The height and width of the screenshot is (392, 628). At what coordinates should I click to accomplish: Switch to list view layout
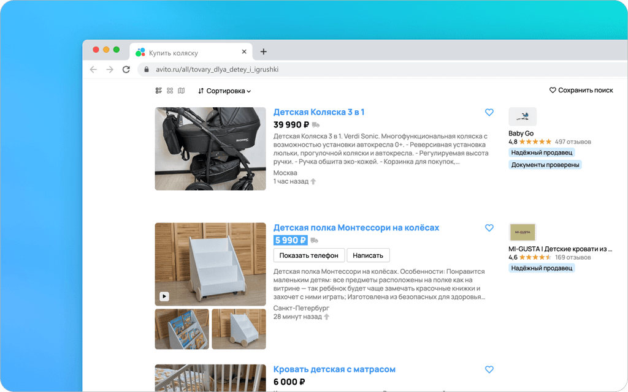158,91
